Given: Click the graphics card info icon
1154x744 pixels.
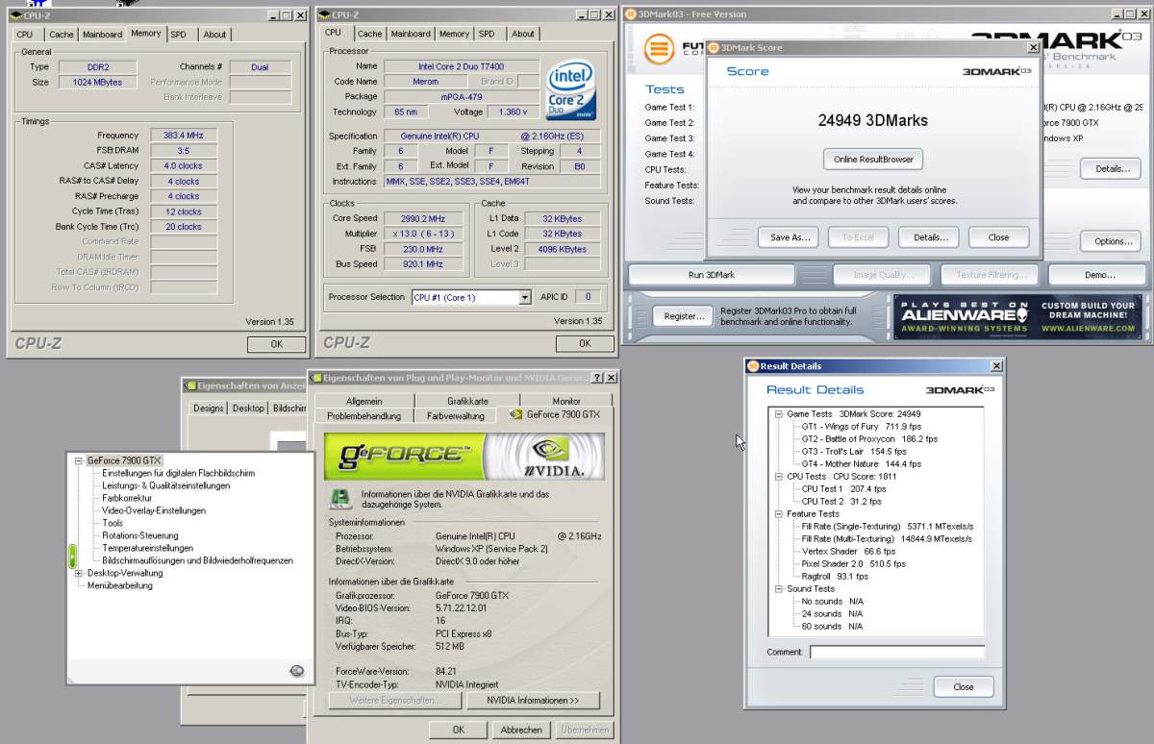Looking at the screenshot, I should [x=339, y=499].
